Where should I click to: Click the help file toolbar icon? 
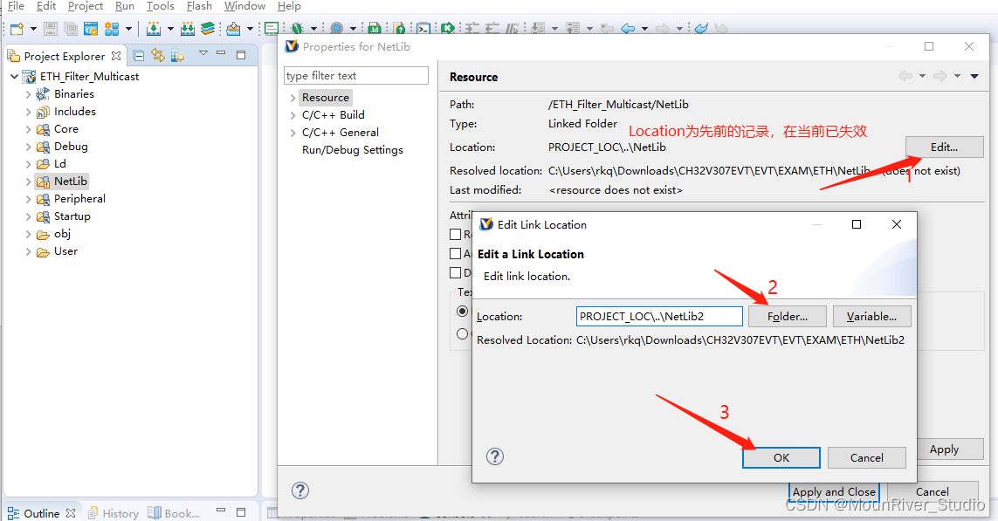point(399,29)
